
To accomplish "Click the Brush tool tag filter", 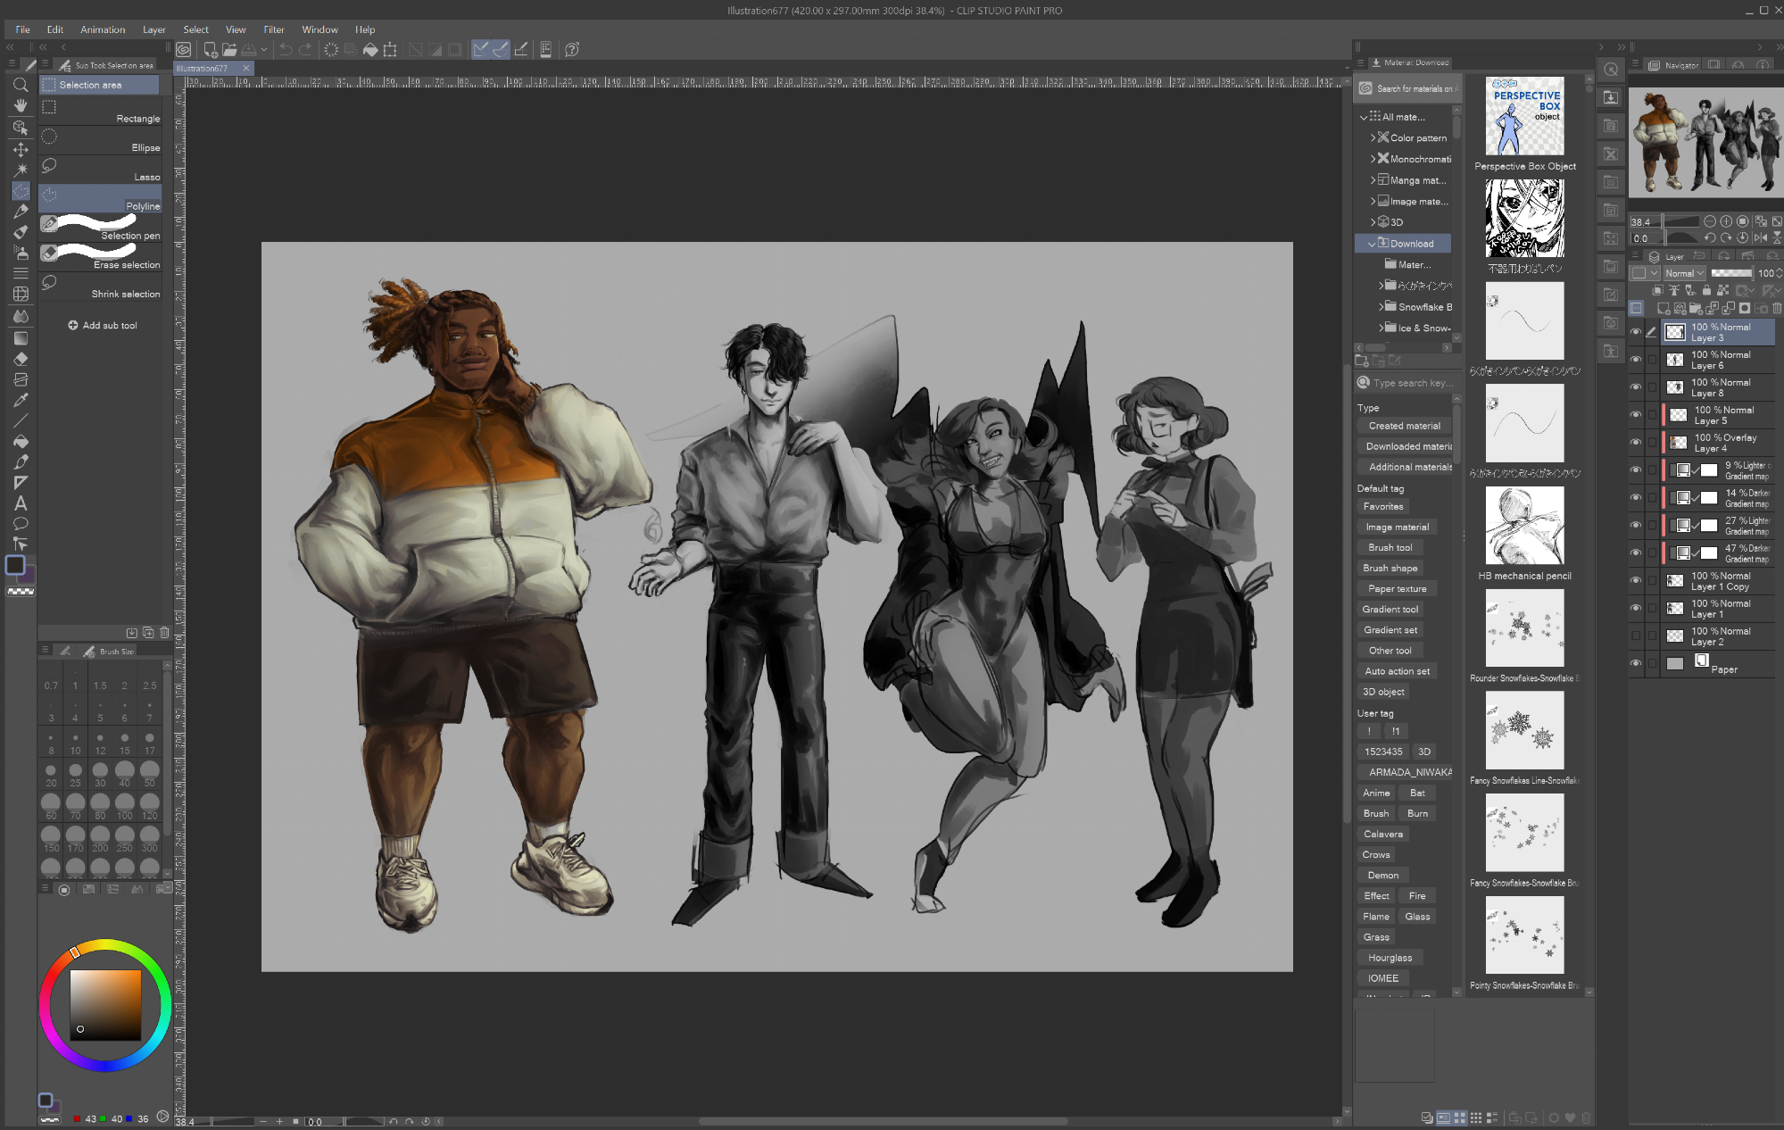I will click(x=1390, y=548).
